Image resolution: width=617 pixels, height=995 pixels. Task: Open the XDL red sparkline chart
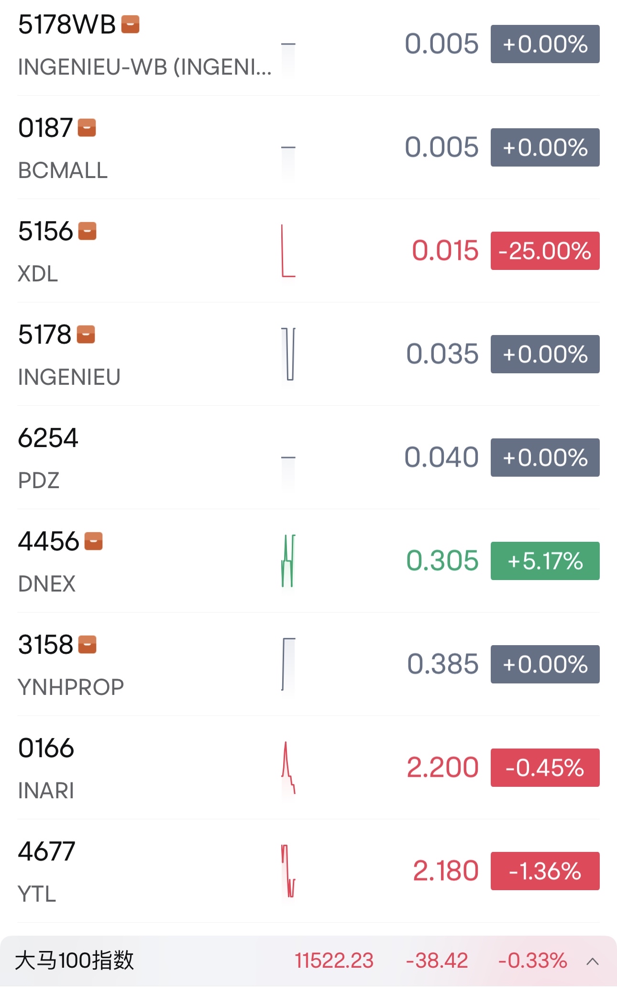[288, 251]
